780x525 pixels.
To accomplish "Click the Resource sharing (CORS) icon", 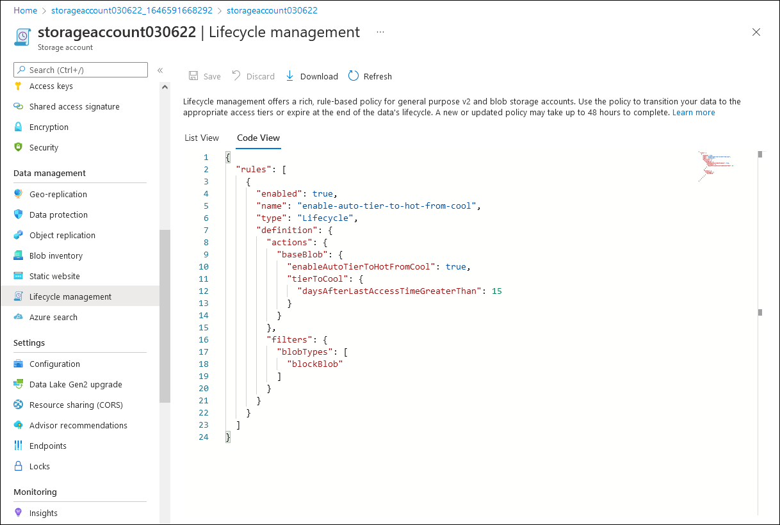I will tap(18, 405).
